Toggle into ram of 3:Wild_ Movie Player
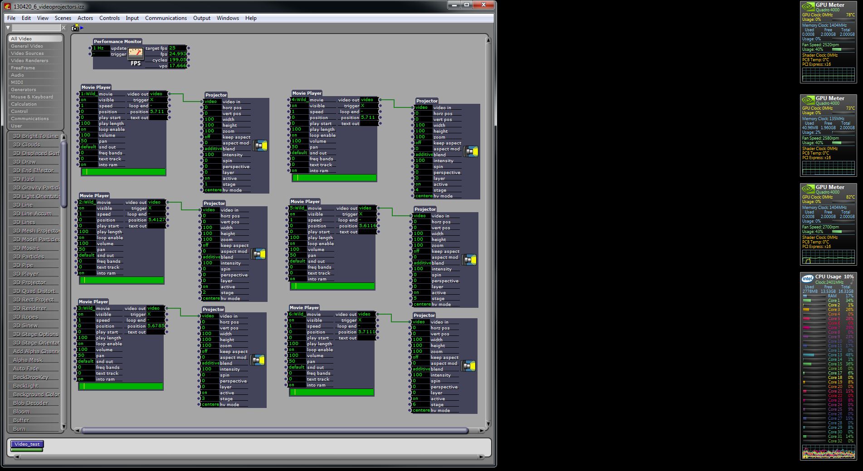Screen dimensions: 863x471 [x=86, y=379]
